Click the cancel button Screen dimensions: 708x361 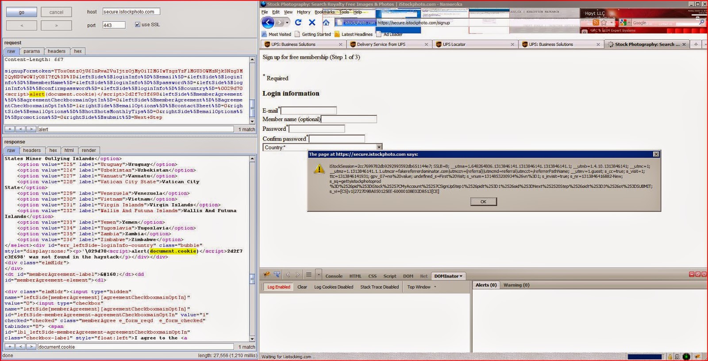tap(56, 12)
